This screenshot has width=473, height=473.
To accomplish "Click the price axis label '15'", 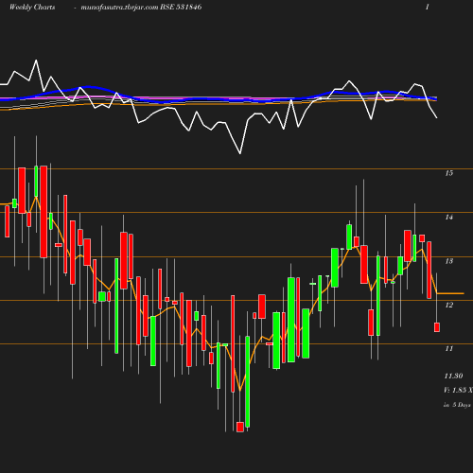I will [x=449, y=173].
